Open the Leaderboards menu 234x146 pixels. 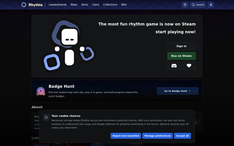pyautogui.click(x=58, y=5)
